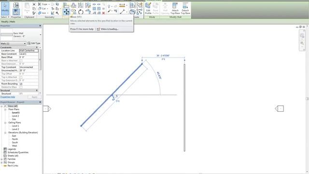Viewport: 309px width, 174px height.
Task: Select Revit Links in browser
Action: click(13, 165)
